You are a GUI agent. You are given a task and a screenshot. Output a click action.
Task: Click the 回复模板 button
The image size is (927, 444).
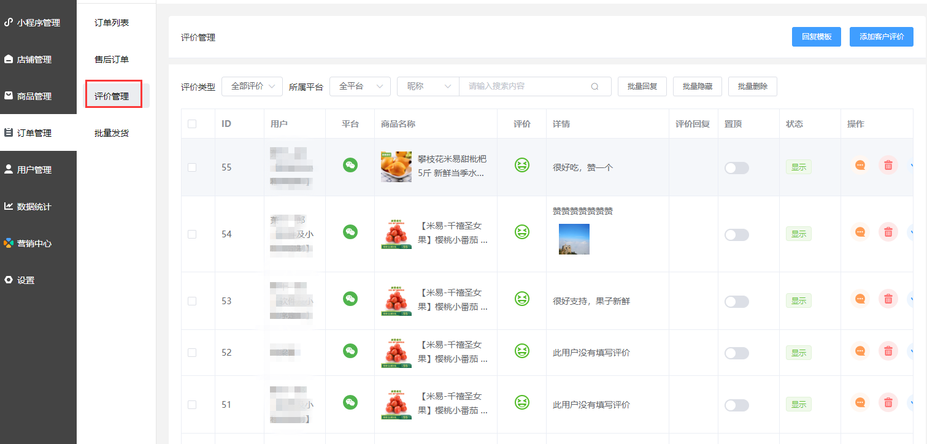[817, 37]
